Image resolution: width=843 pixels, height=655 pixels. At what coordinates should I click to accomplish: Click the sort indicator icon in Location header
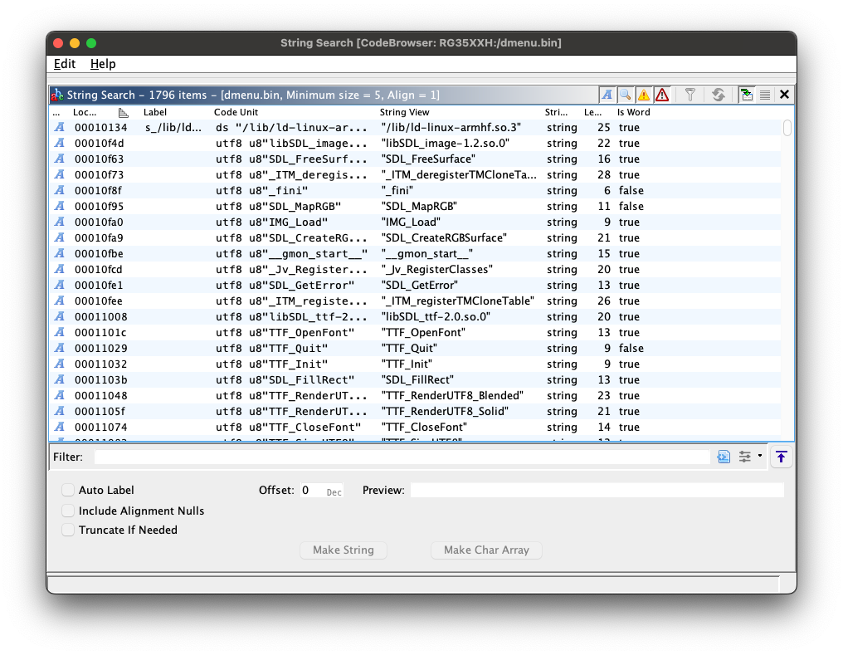click(123, 113)
